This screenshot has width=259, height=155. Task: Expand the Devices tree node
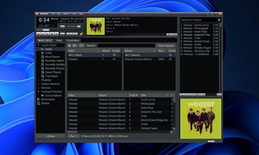pos(38,88)
